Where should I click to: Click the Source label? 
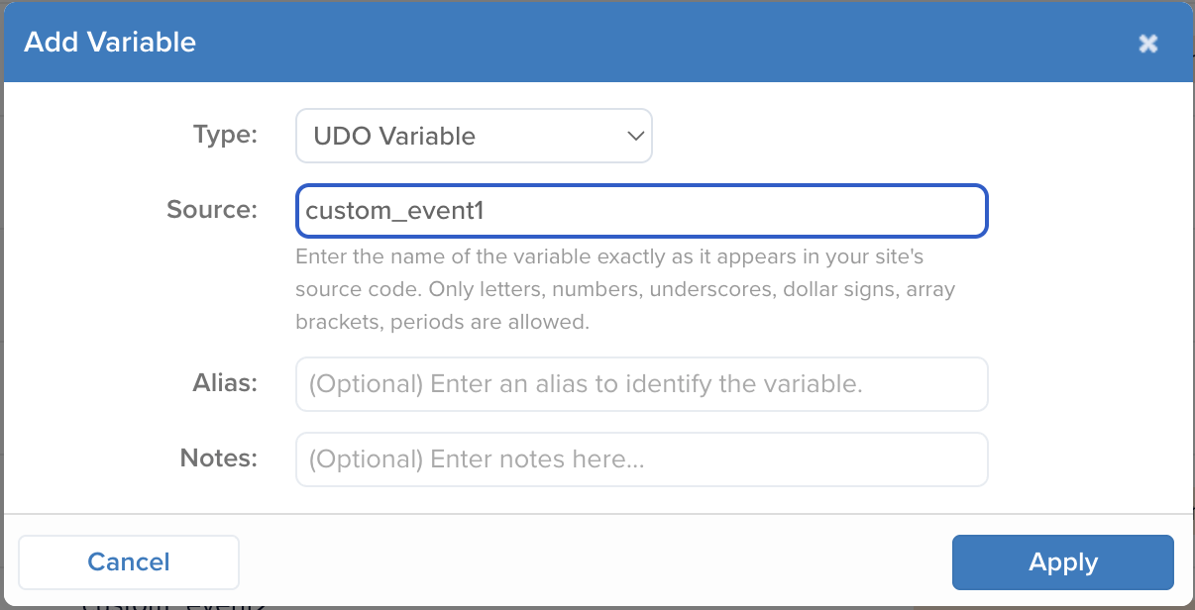(211, 209)
